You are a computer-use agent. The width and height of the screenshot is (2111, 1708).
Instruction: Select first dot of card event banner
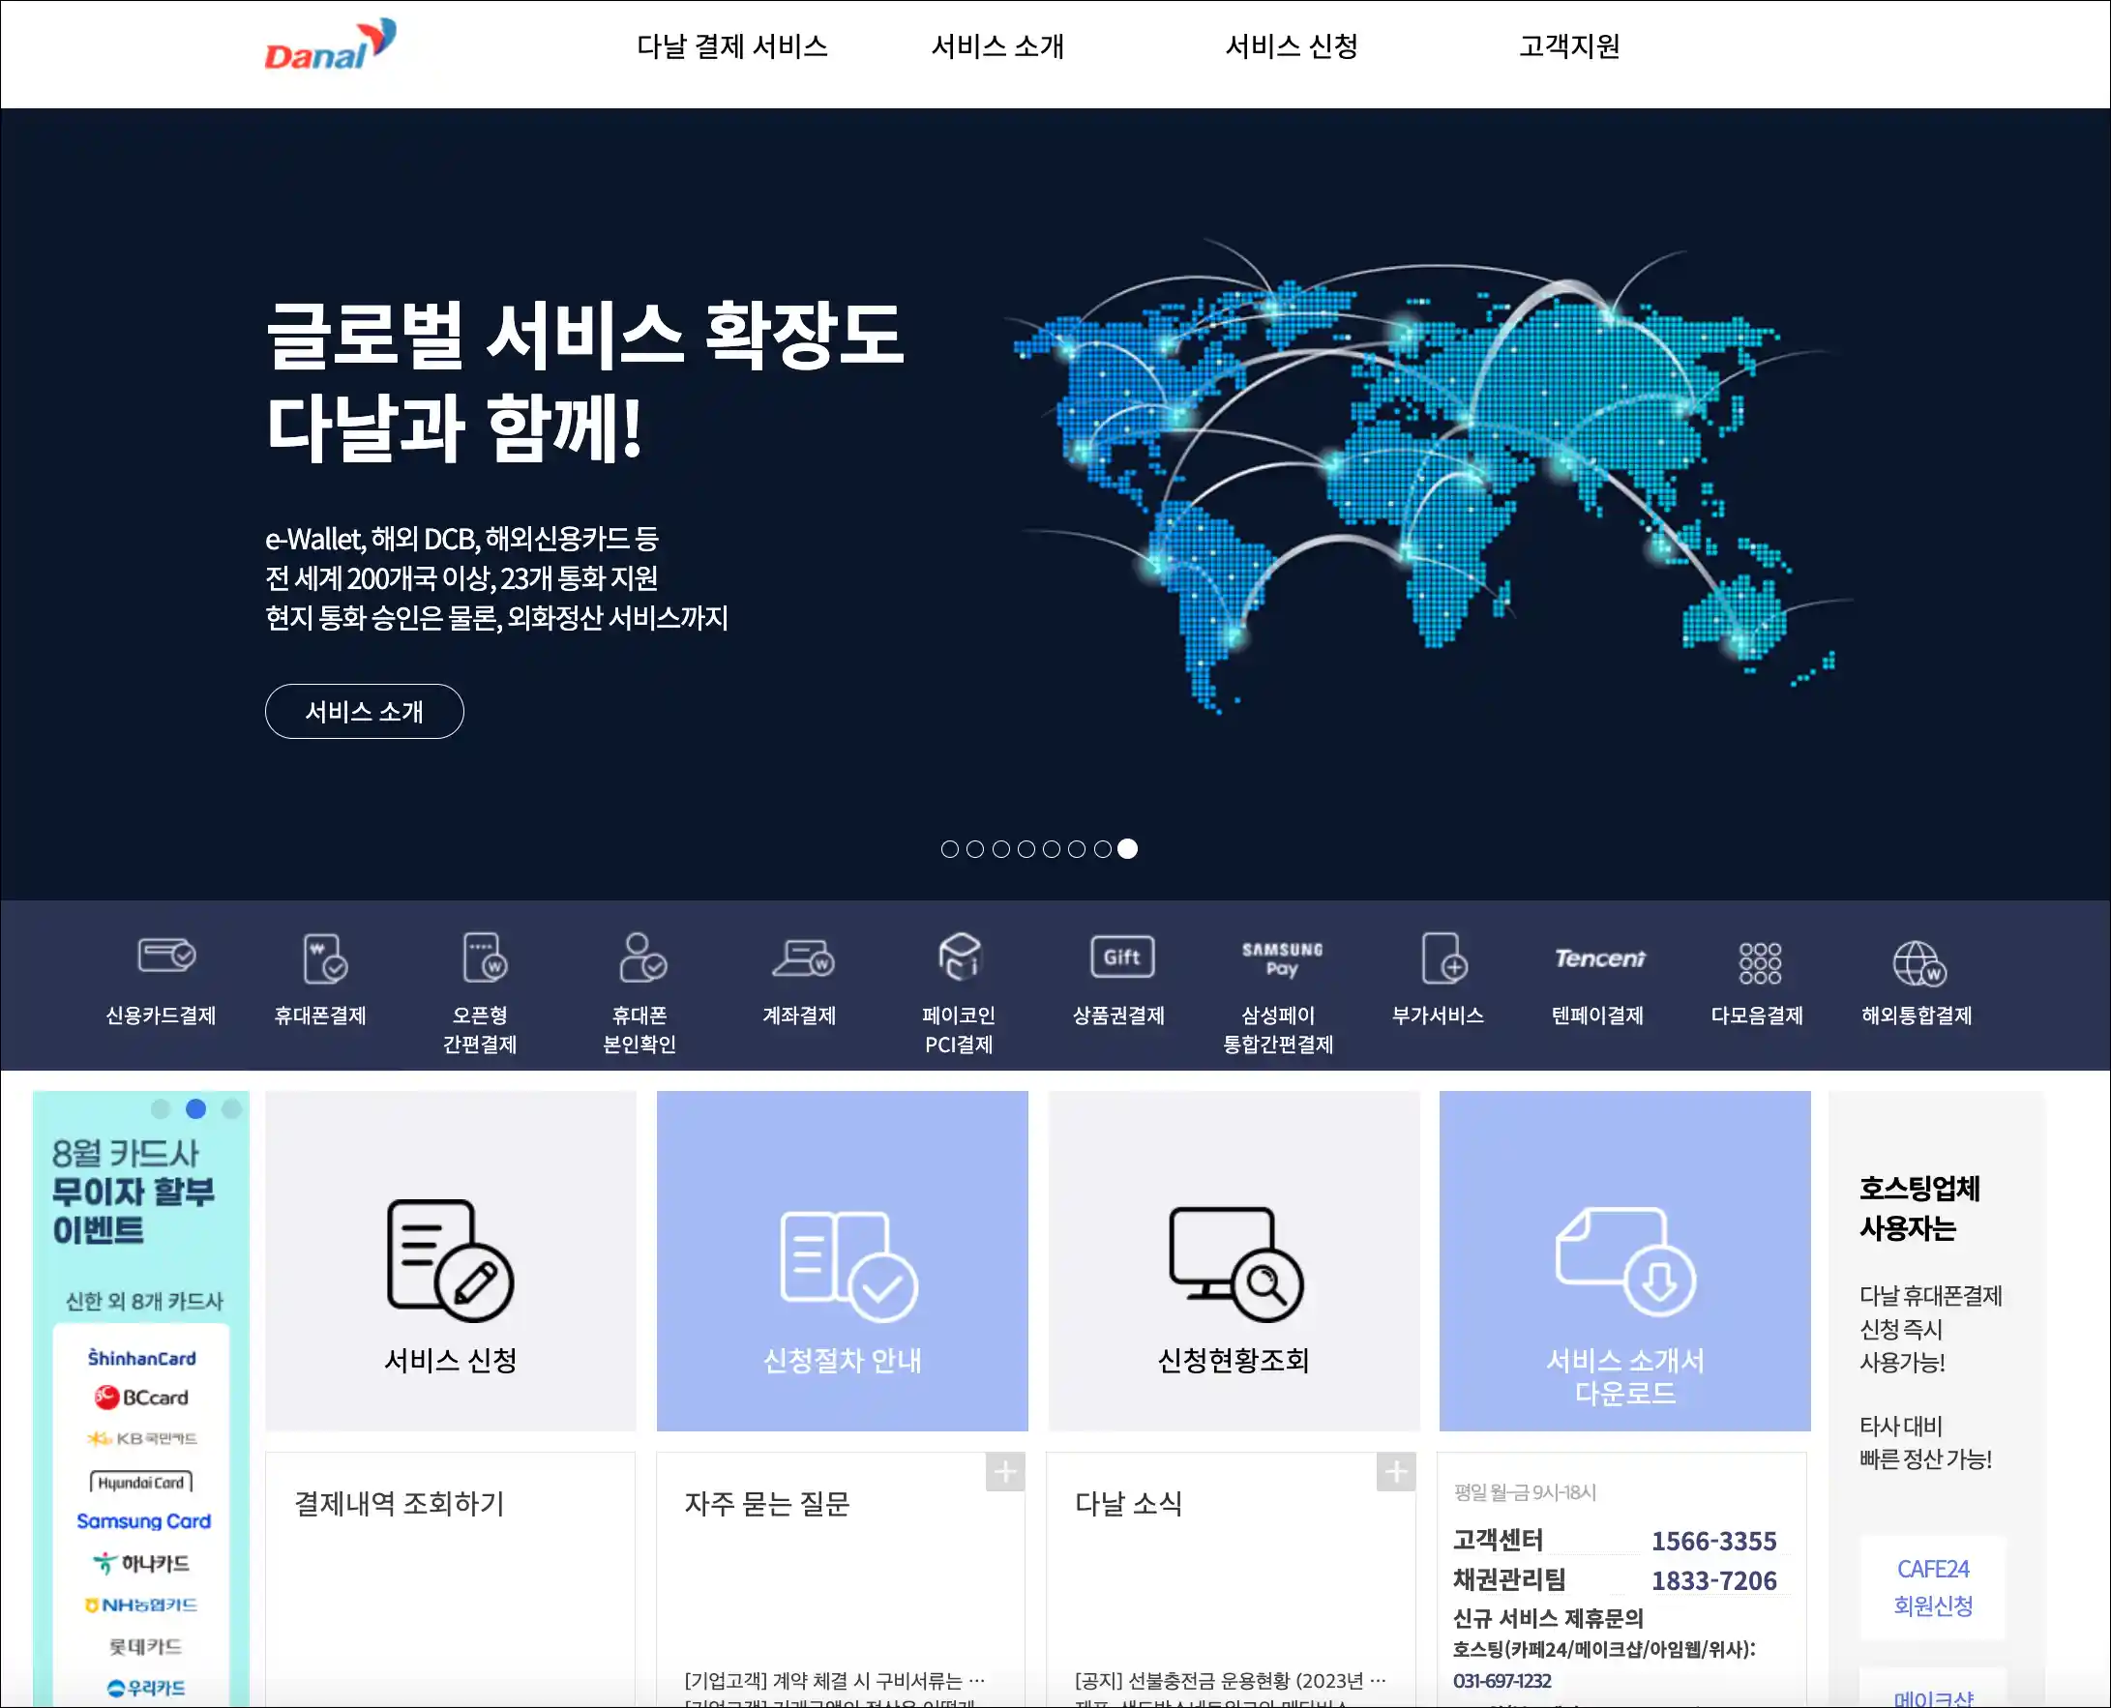click(x=161, y=1108)
